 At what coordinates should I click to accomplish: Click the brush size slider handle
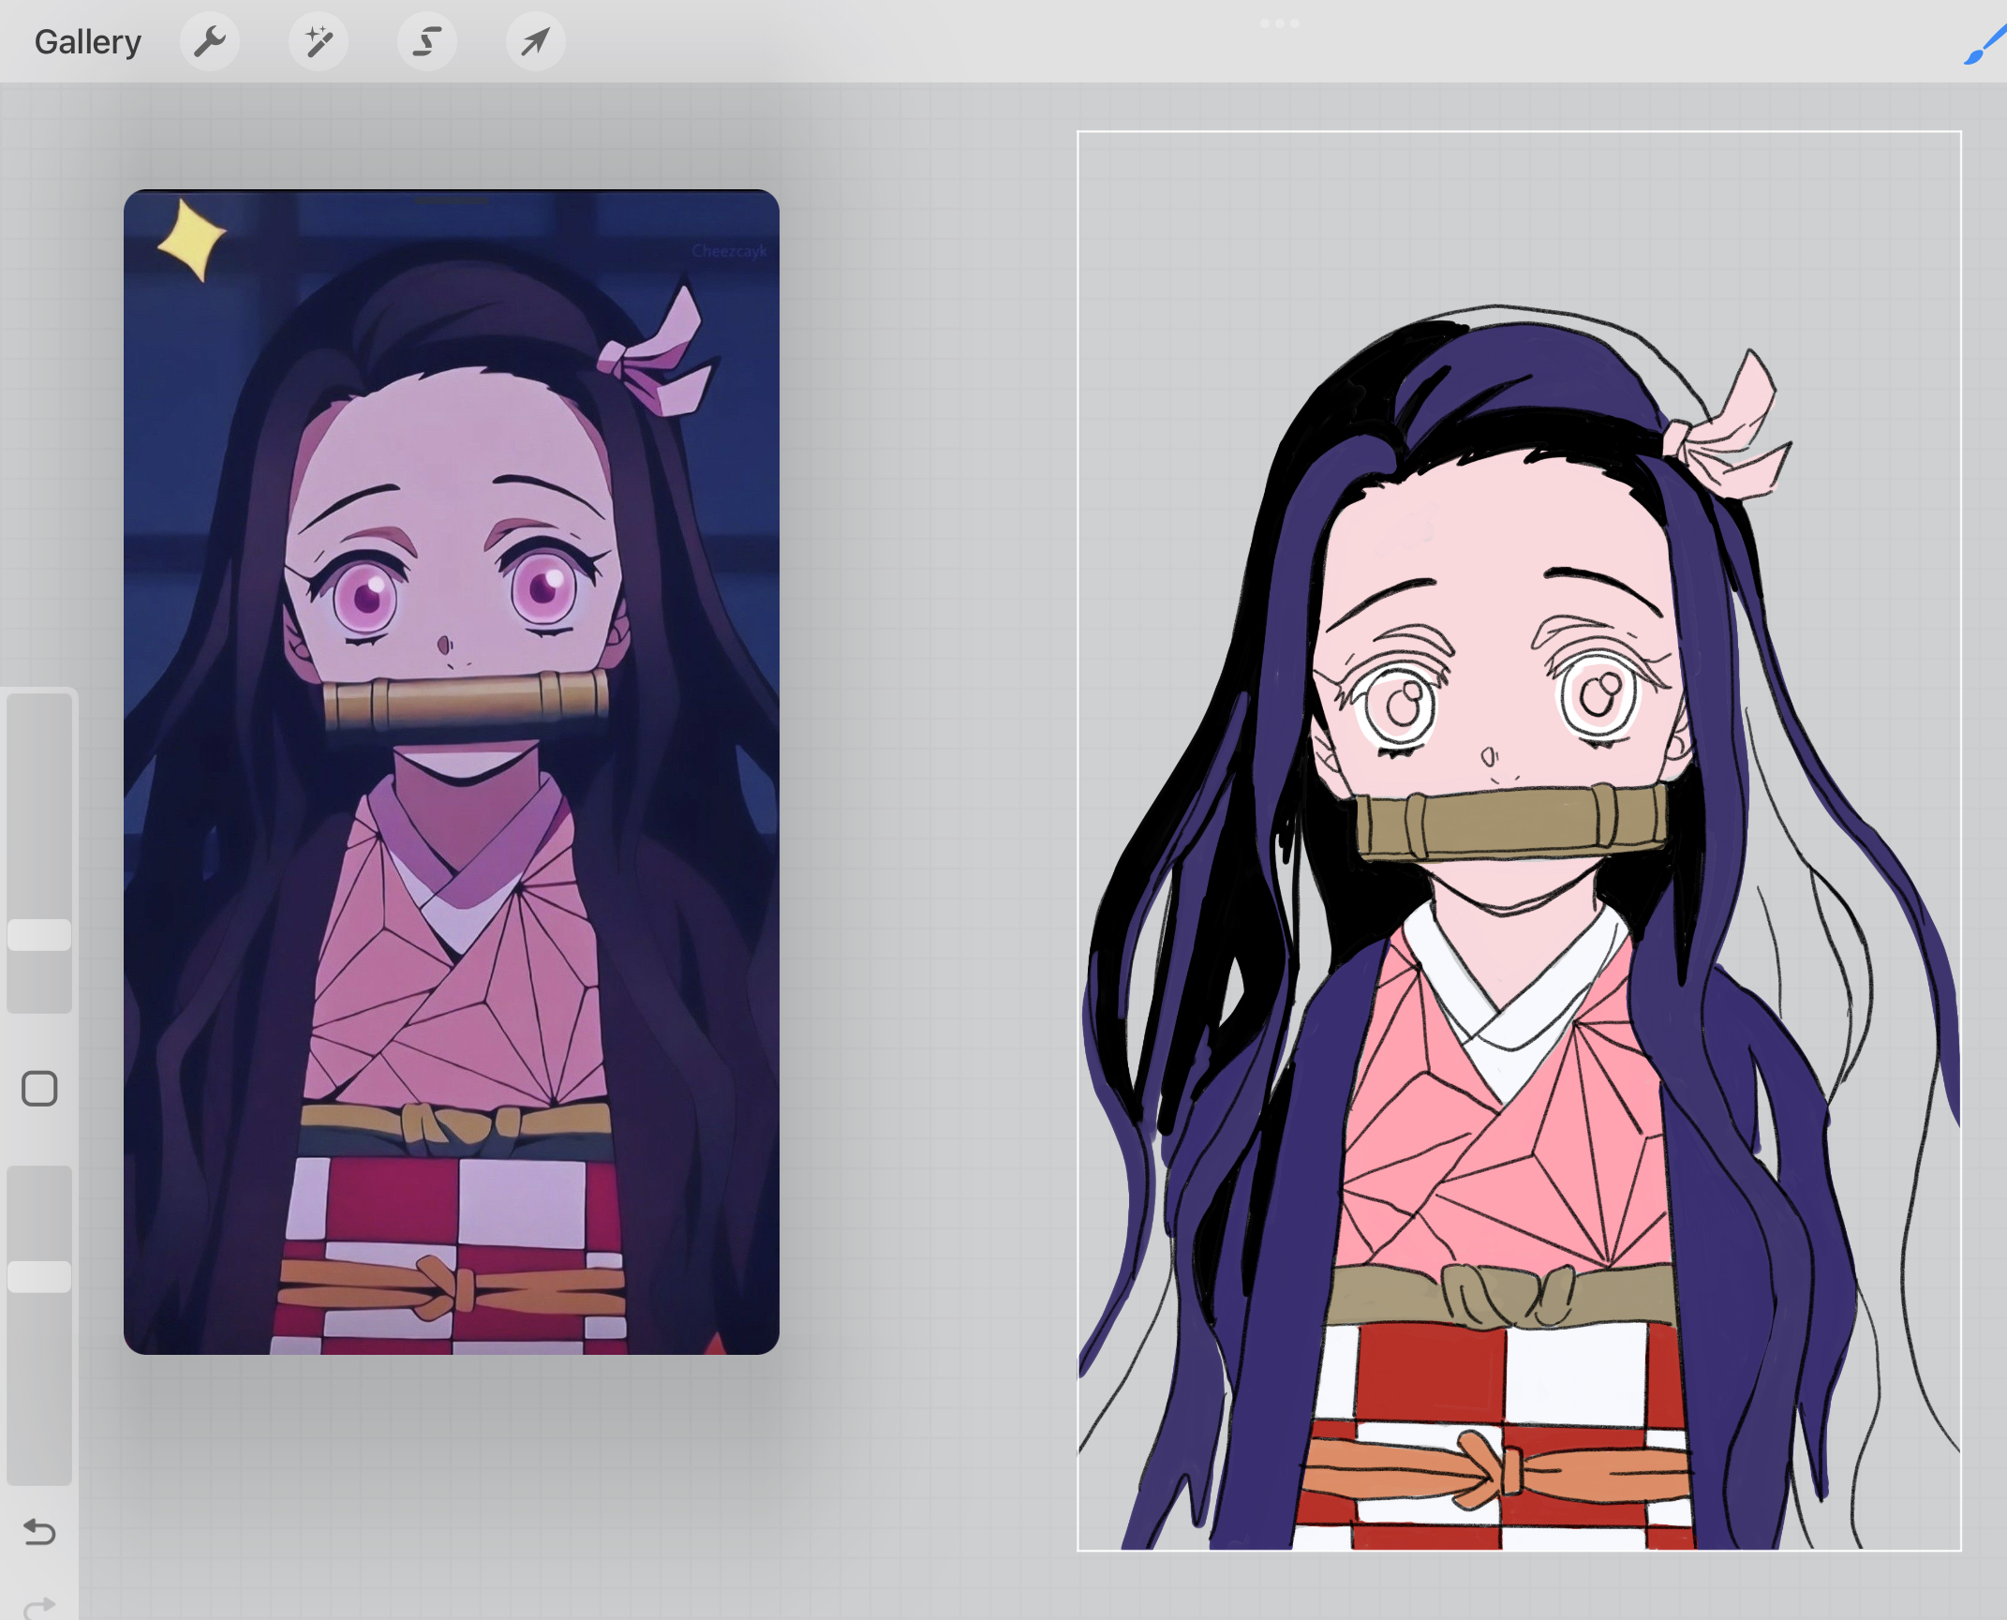point(39,935)
